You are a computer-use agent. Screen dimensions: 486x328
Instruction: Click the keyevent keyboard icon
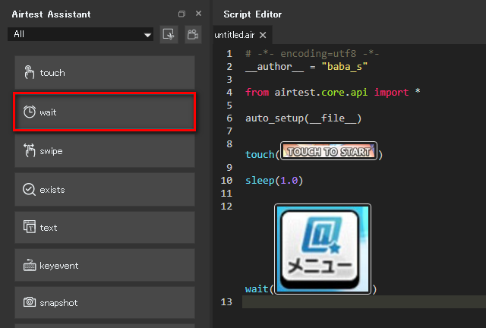pyautogui.click(x=30, y=266)
